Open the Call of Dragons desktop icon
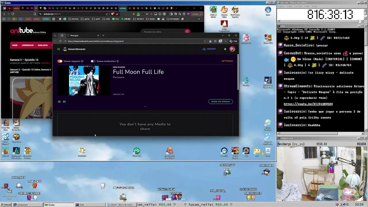Image resolution: width=368 pixels, height=207 pixels. 235,153
